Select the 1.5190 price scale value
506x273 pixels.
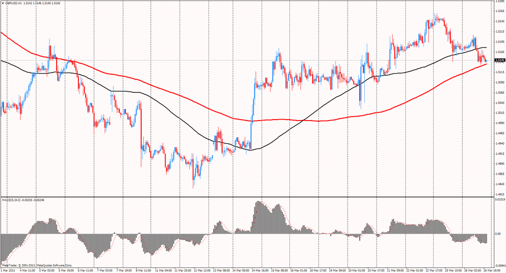pyautogui.click(x=499, y=42)
